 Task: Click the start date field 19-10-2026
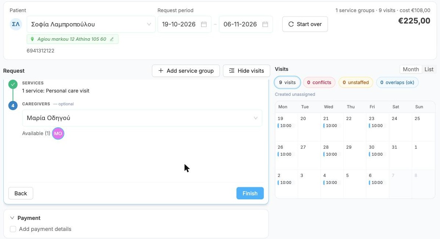185,24
